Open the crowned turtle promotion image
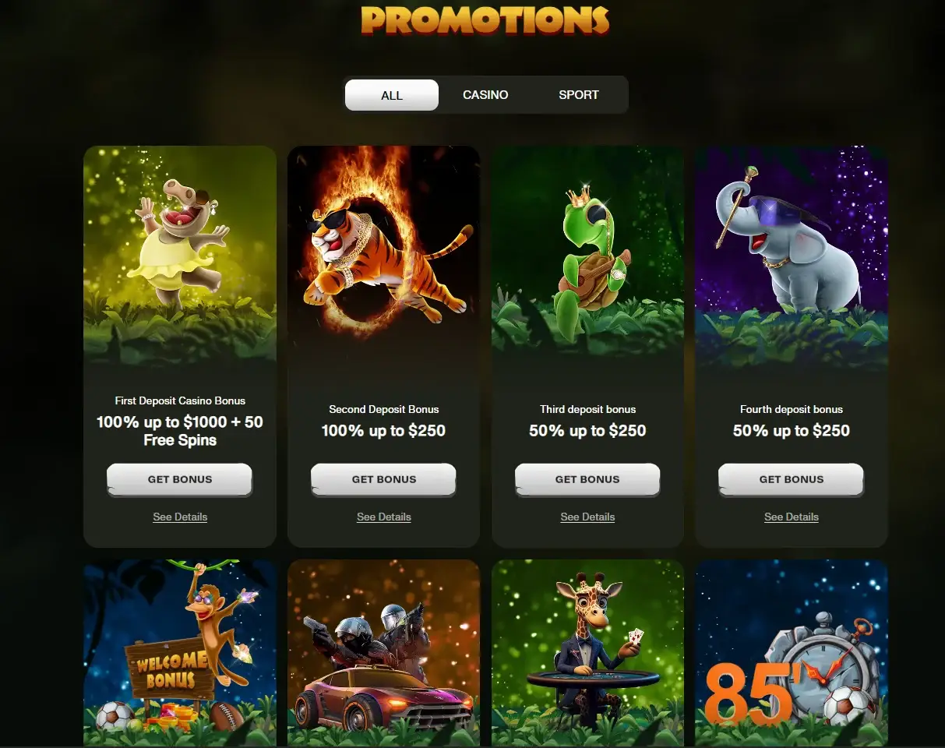This screenshot has height=748, width=945. (587, 256)
